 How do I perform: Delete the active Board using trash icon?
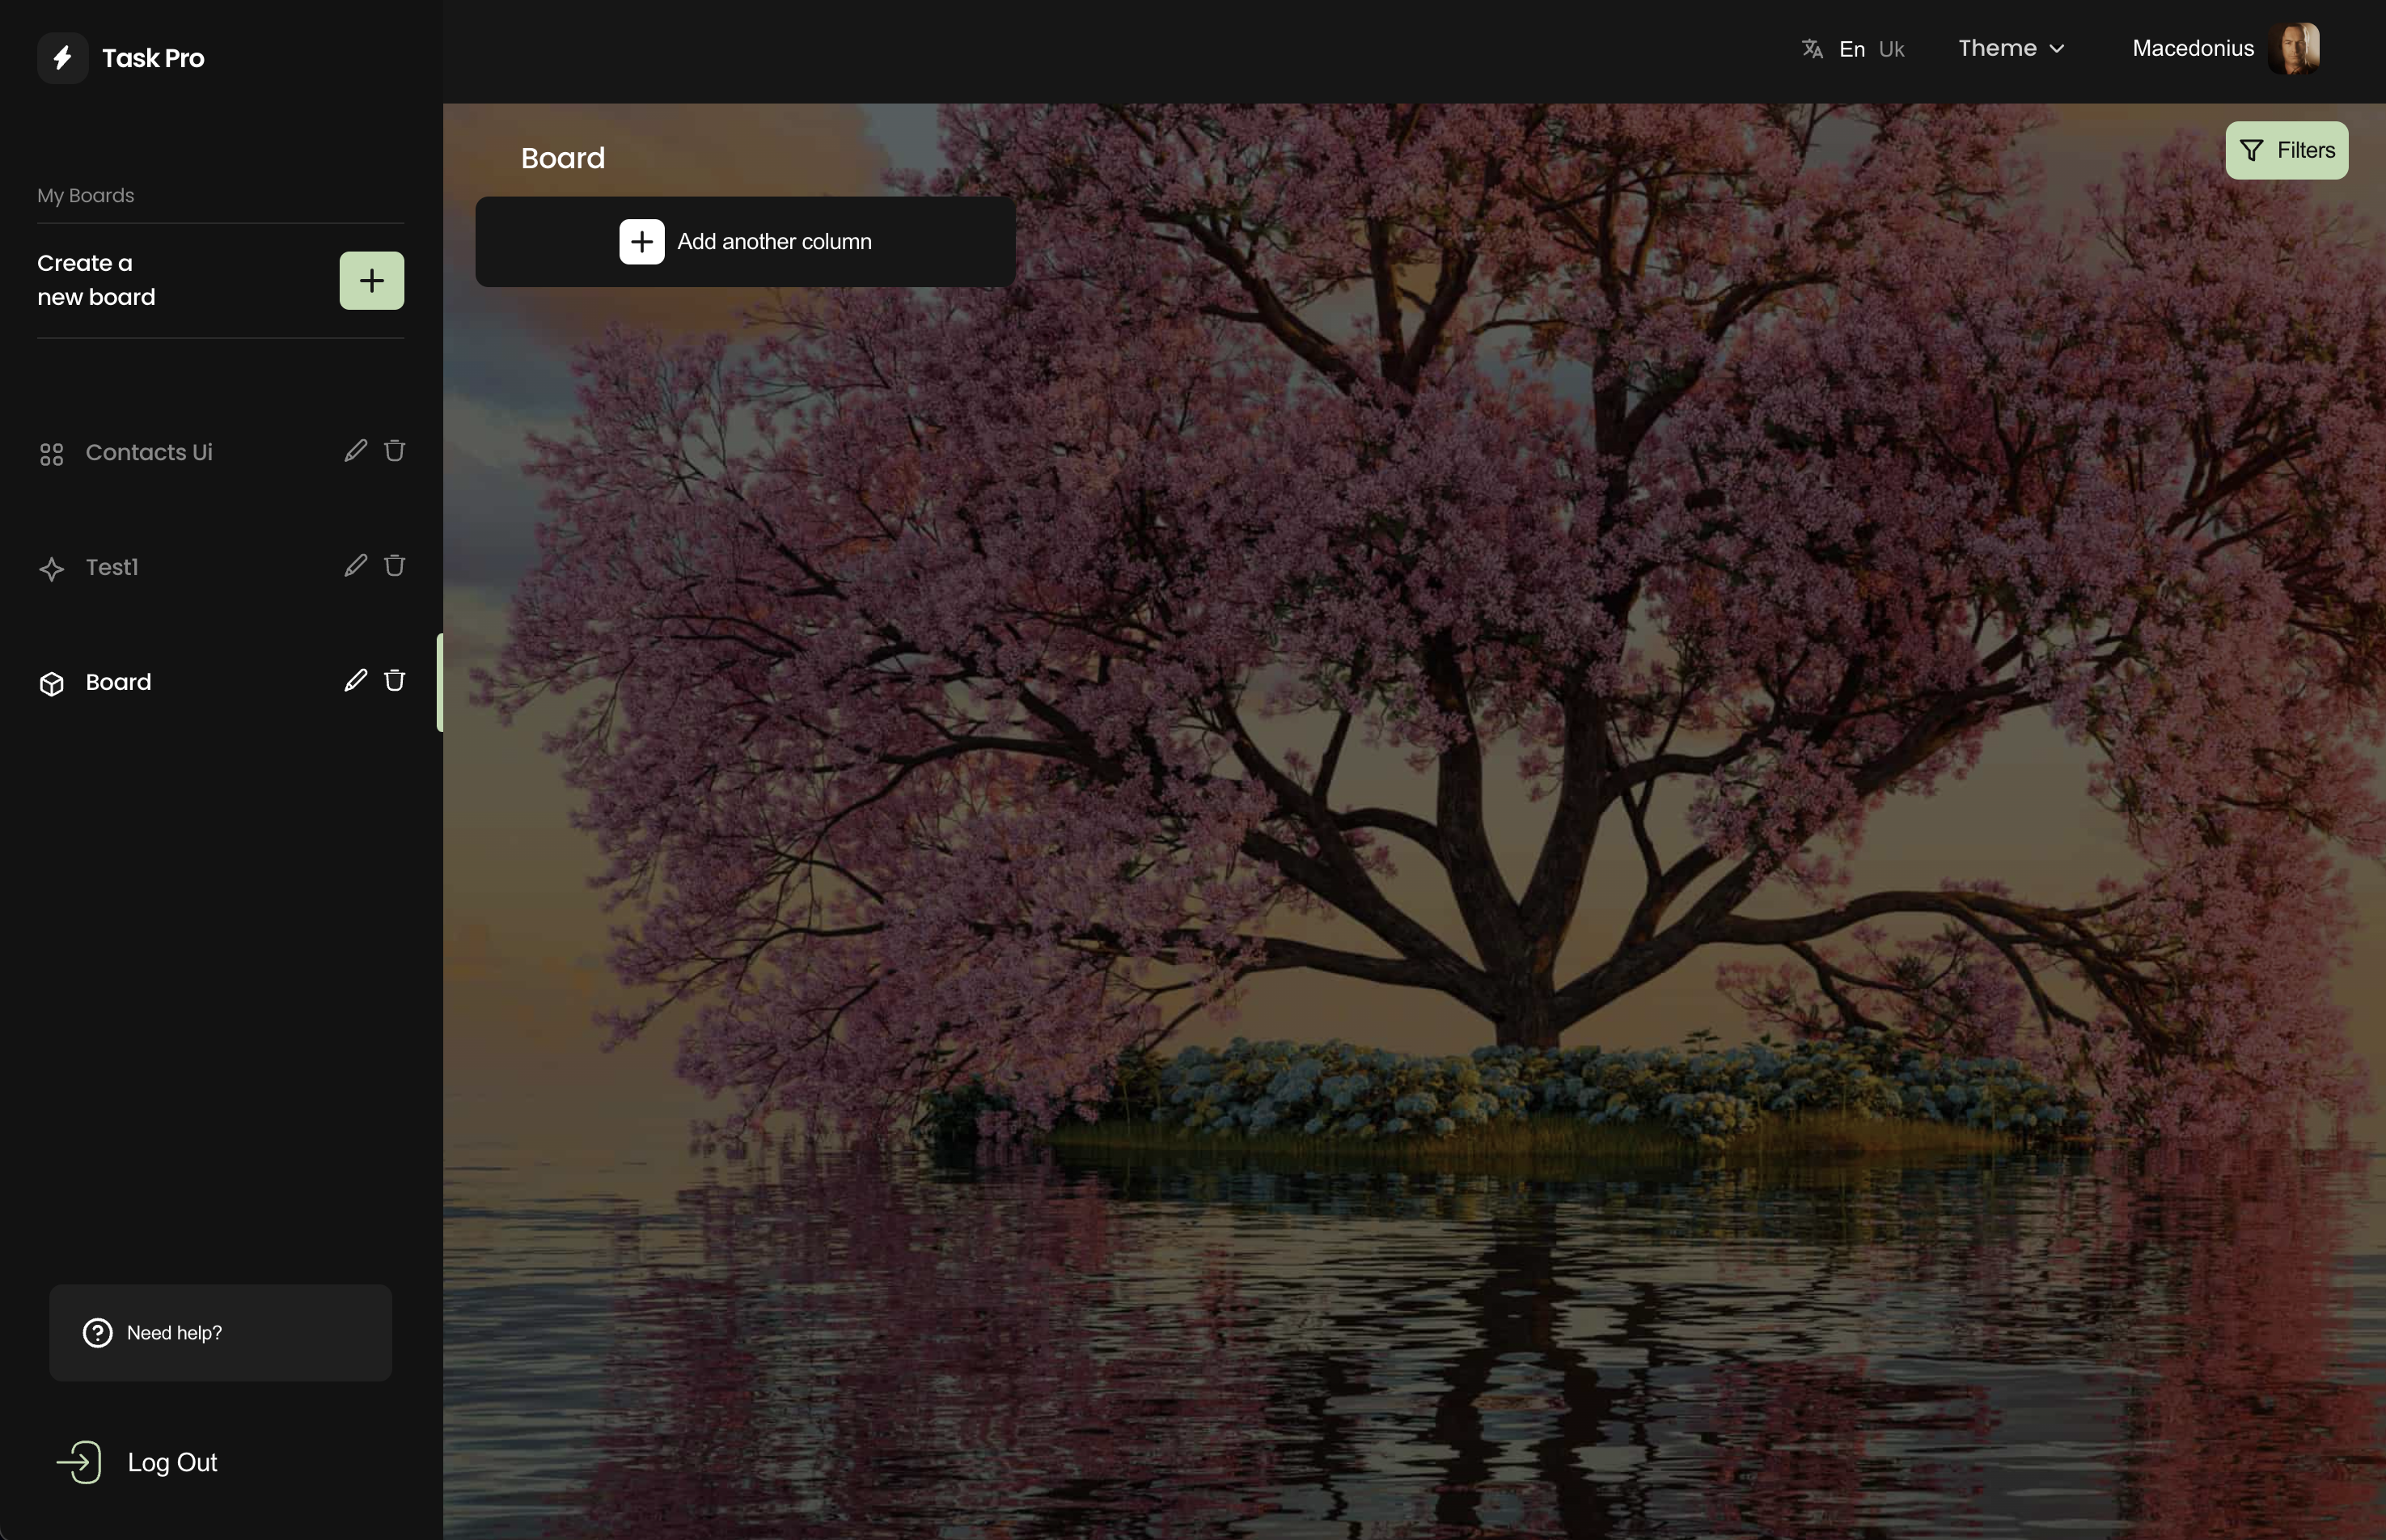pyautogui.click(x=394, y=681)
